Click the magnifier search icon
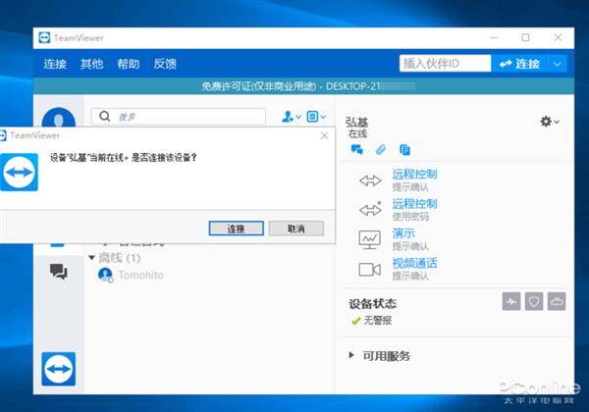589x412 pixels. coord(105,117)
